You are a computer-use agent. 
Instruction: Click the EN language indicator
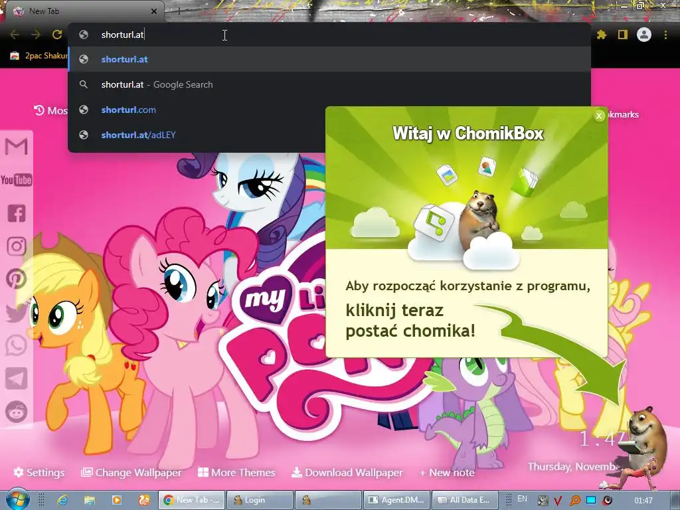tap(522, 499)
